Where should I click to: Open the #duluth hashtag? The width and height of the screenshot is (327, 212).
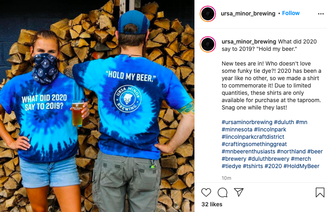284,122
